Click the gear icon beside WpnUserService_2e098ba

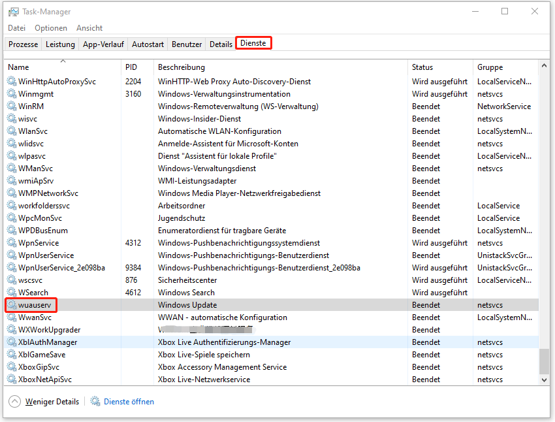(x=12, y=267)
